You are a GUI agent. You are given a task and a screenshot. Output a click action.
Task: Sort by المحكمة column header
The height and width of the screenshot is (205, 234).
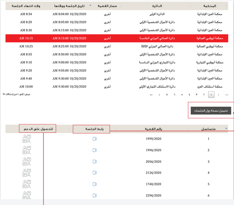click(x=210, y=6)
